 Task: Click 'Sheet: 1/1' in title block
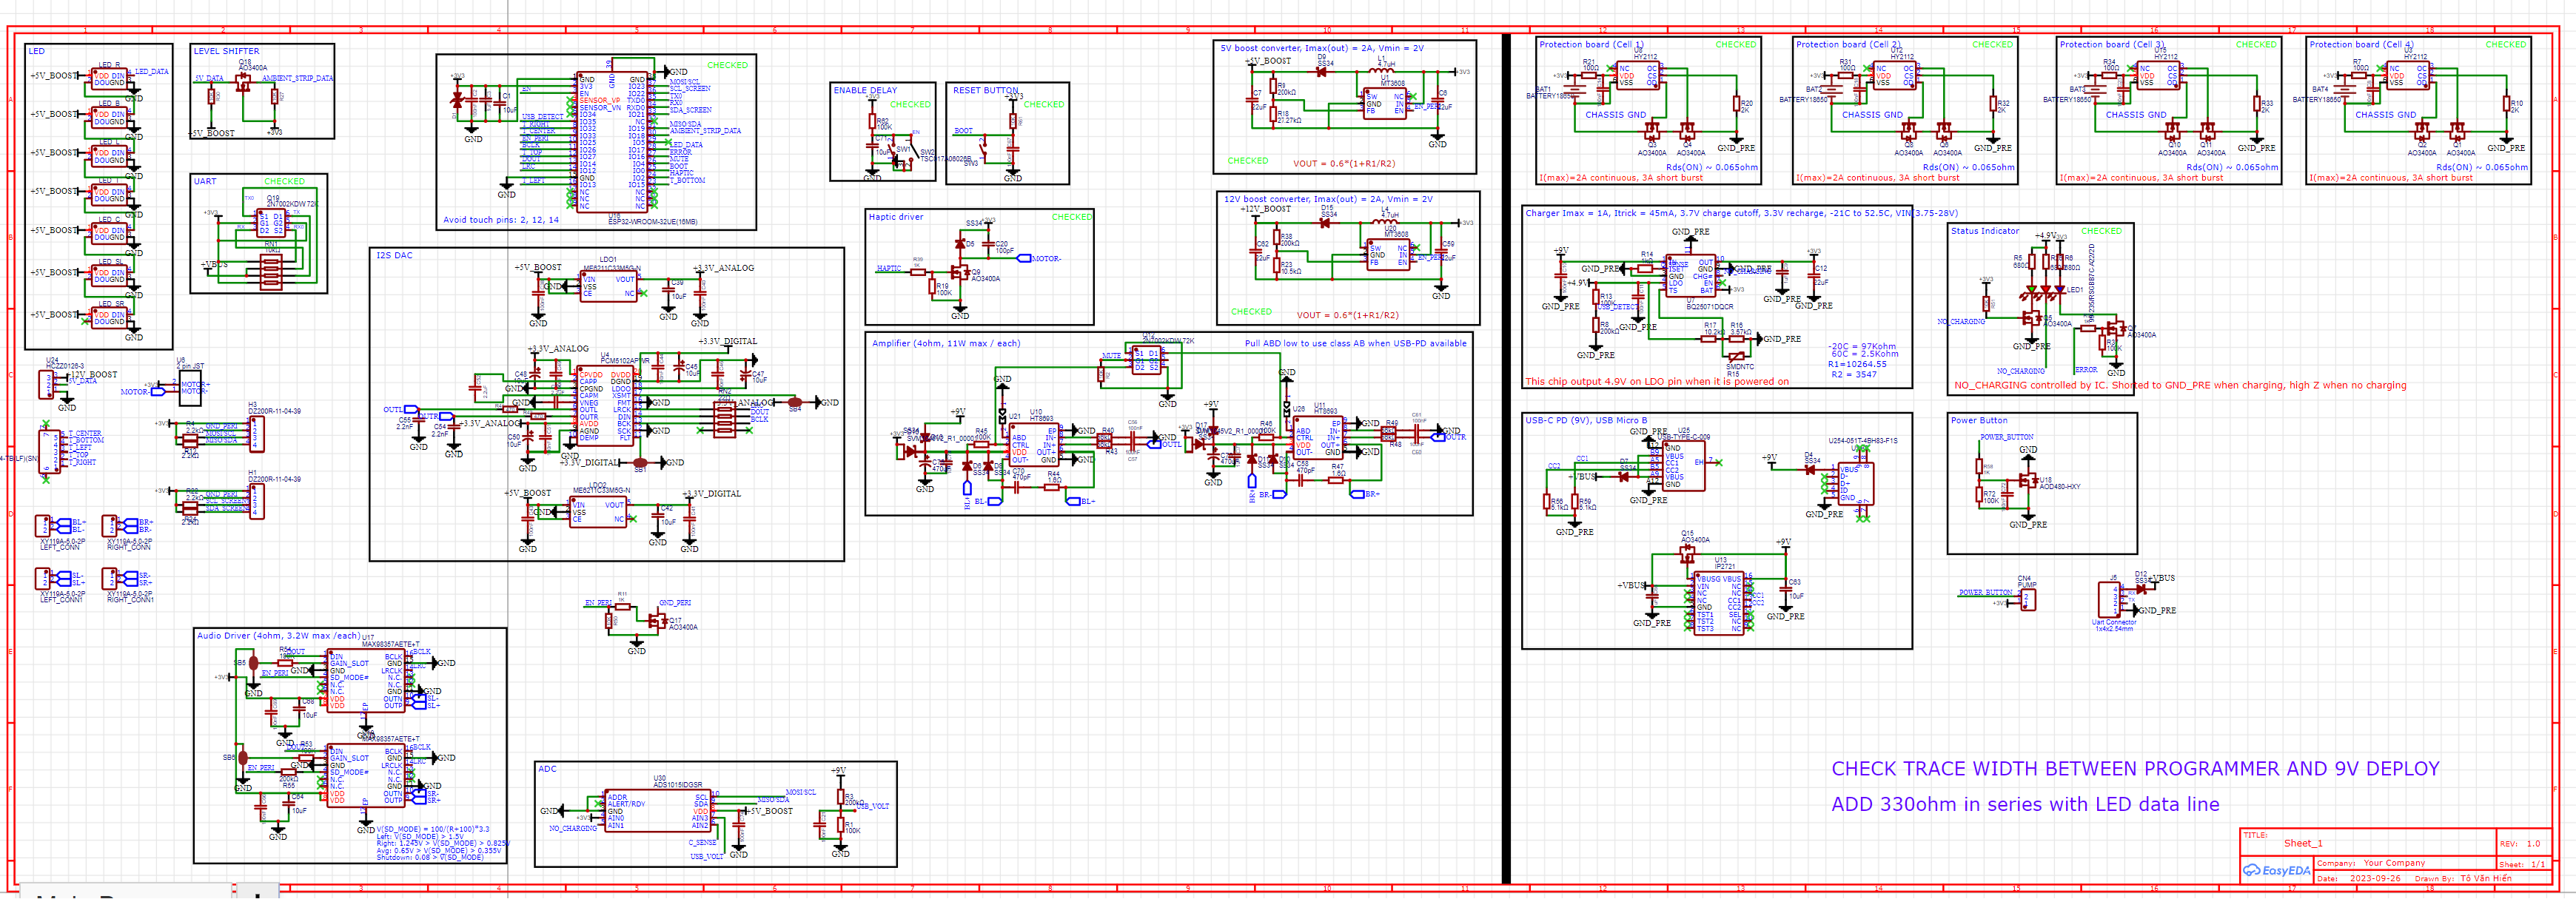click(x=2522, y=865)
